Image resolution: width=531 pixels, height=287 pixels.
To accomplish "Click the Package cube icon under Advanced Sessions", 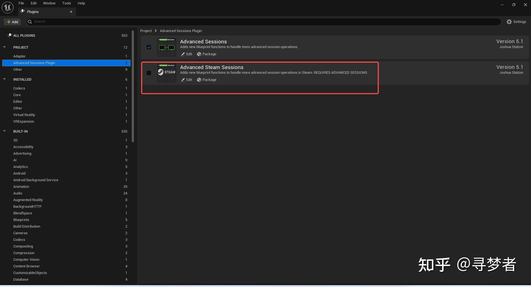I will tap(199, 54).
